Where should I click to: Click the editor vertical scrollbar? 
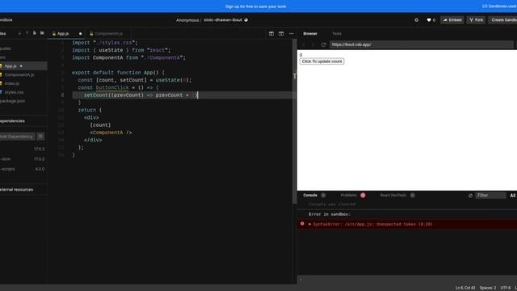[x=294, y=122]
